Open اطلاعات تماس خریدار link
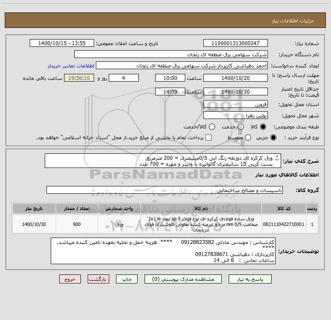331x320 pixels. [x=71, y=66]
